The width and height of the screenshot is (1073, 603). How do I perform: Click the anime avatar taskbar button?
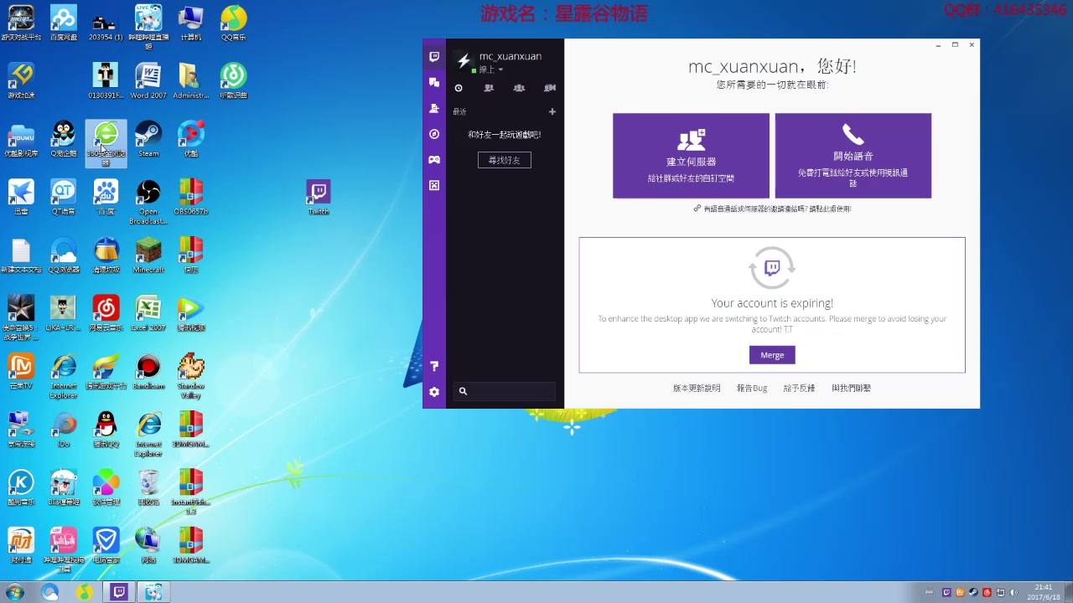tap(154, 593)
